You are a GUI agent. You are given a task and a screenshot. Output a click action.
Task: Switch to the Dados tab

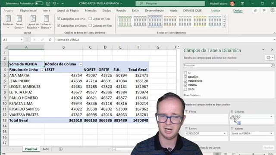[x=107, y=10]
